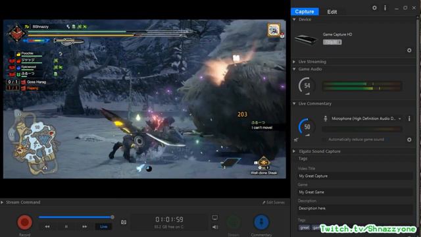
Task: Click the Game Audio level meter
Action: point(362,86)
